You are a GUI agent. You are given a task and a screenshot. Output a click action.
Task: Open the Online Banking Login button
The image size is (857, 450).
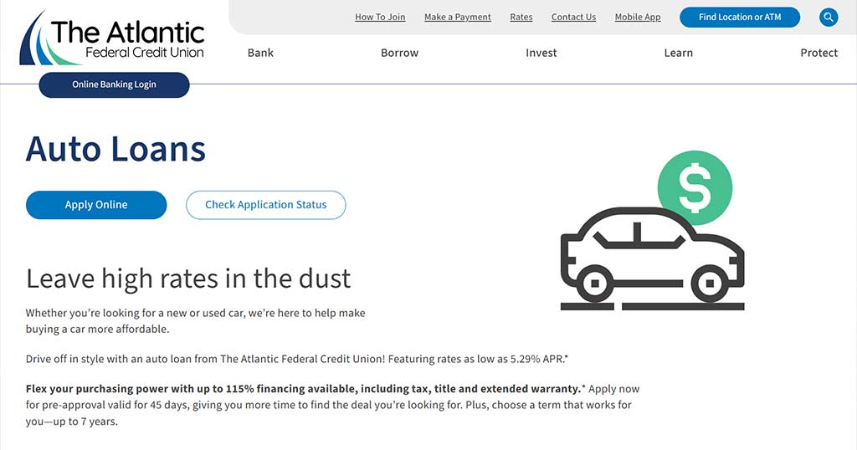[114, 84]
